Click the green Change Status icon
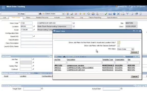 89,14
